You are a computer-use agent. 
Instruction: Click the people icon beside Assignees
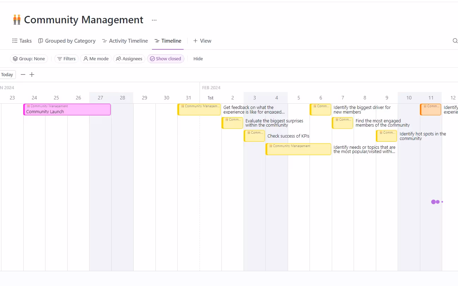[118, 59]
